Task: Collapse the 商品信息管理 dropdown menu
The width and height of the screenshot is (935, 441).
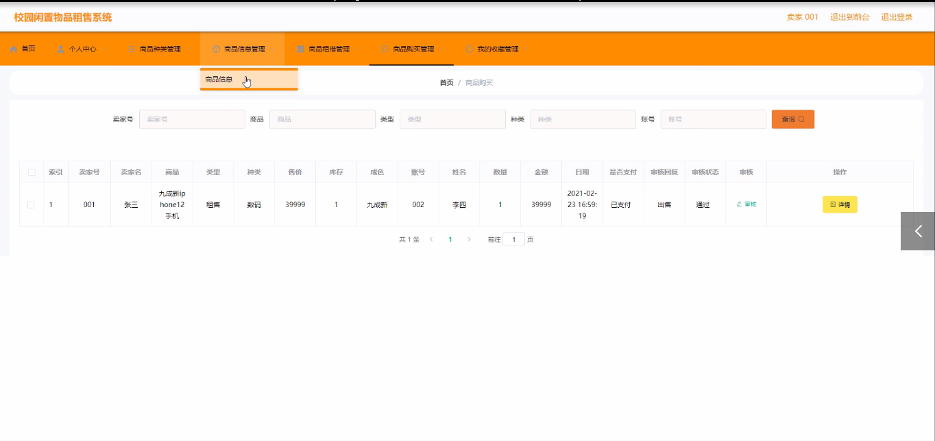Action: [x=273, y=49]
